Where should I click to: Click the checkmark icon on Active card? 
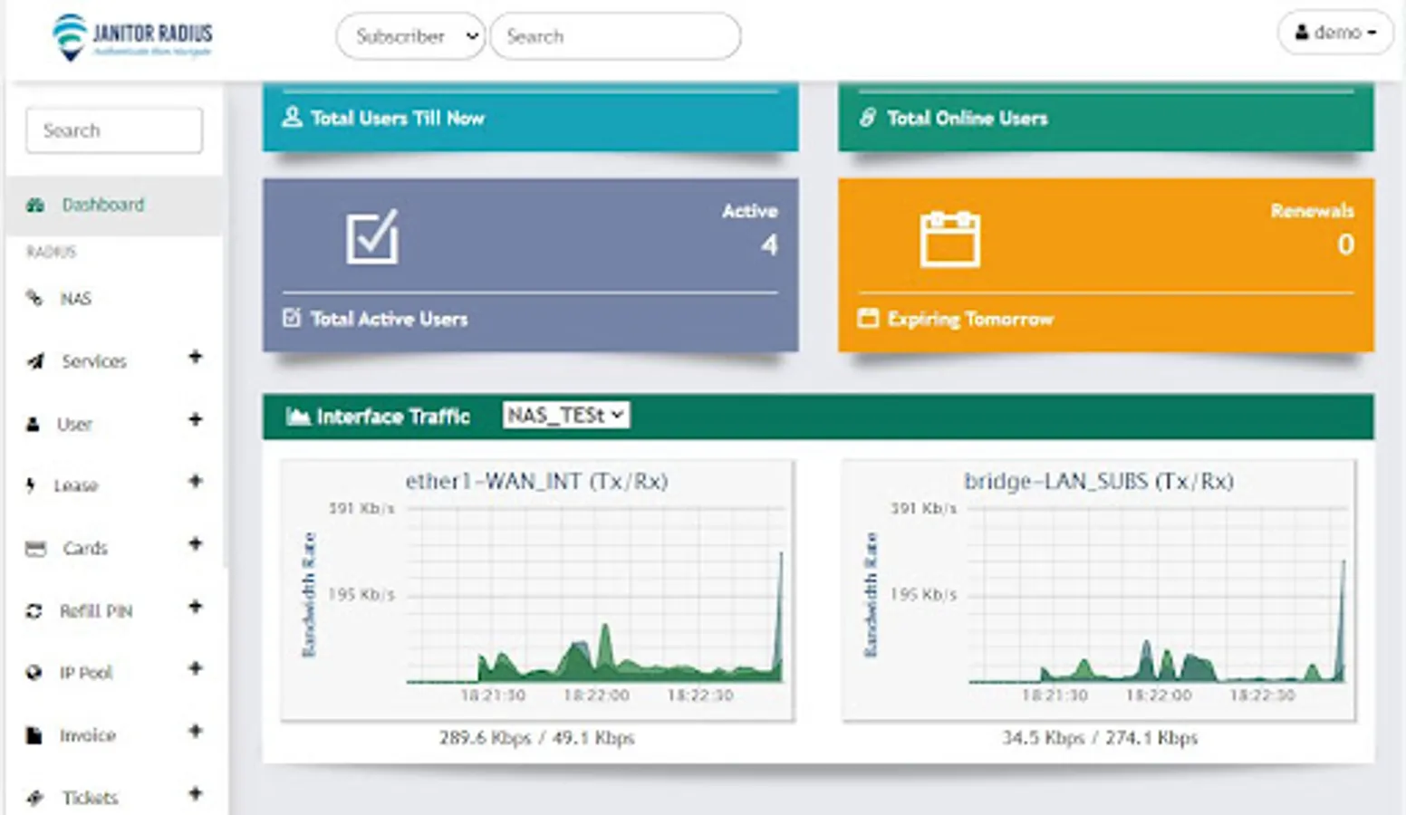coord(372,237)
